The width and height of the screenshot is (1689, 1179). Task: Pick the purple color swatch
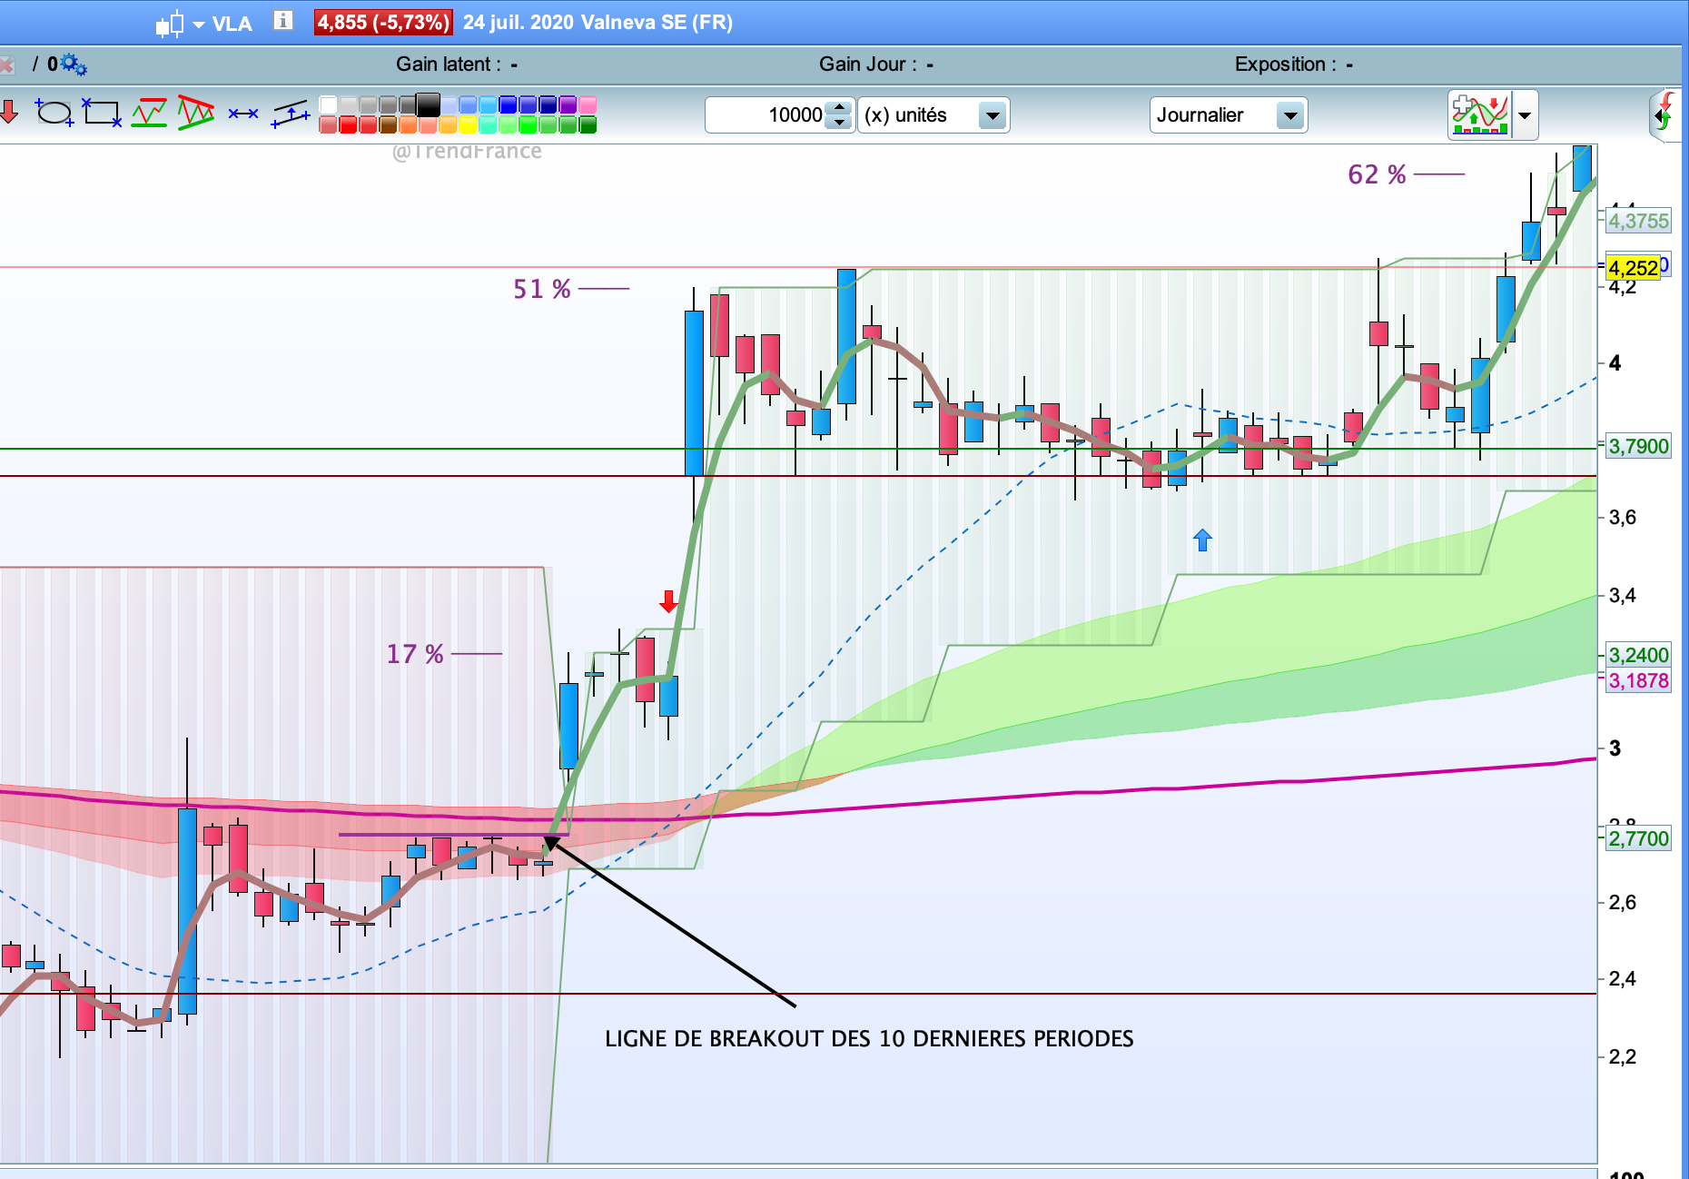pos(568,104)
